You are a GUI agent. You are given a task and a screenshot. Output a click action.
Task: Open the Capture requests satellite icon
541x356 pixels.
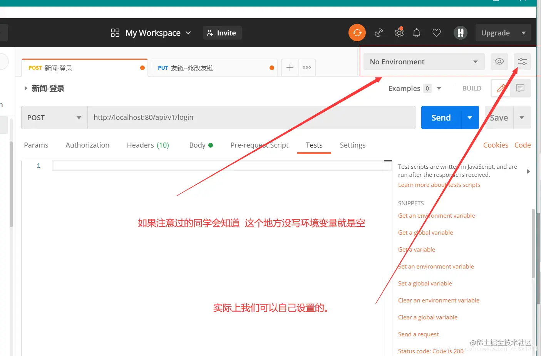[x=379, y=33]
